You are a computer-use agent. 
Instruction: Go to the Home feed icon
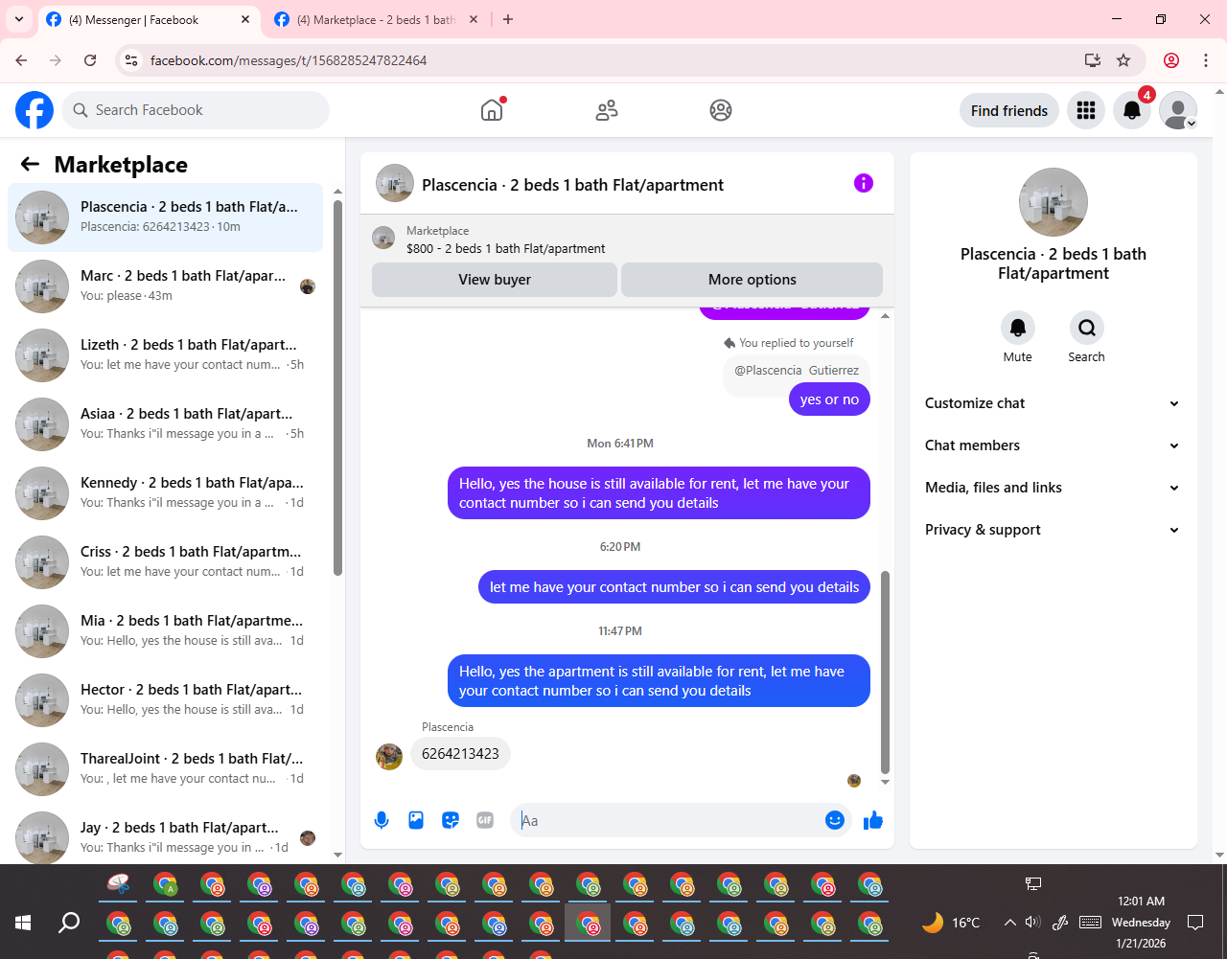point(492,110)
